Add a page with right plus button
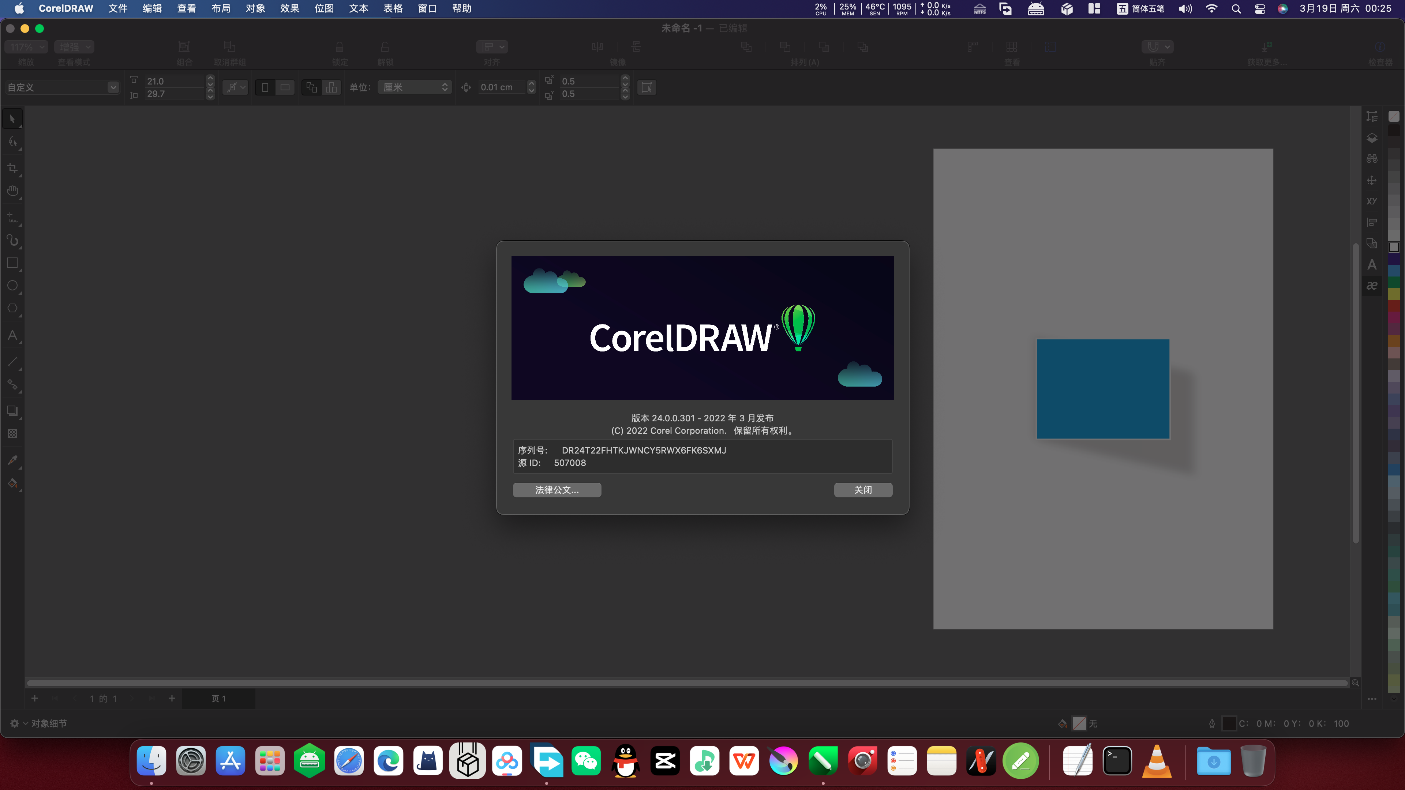 [172, 698]
